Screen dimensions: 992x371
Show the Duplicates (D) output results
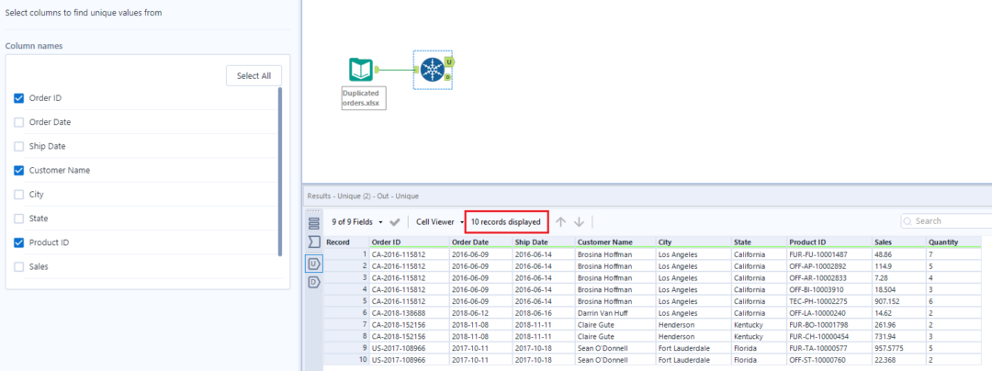click(313, 282)
